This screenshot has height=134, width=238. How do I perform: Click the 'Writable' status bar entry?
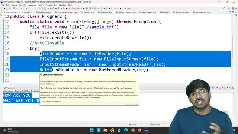[132, 125]
